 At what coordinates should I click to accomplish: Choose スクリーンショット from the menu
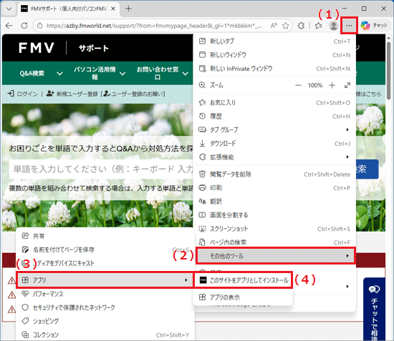point(274,229)
